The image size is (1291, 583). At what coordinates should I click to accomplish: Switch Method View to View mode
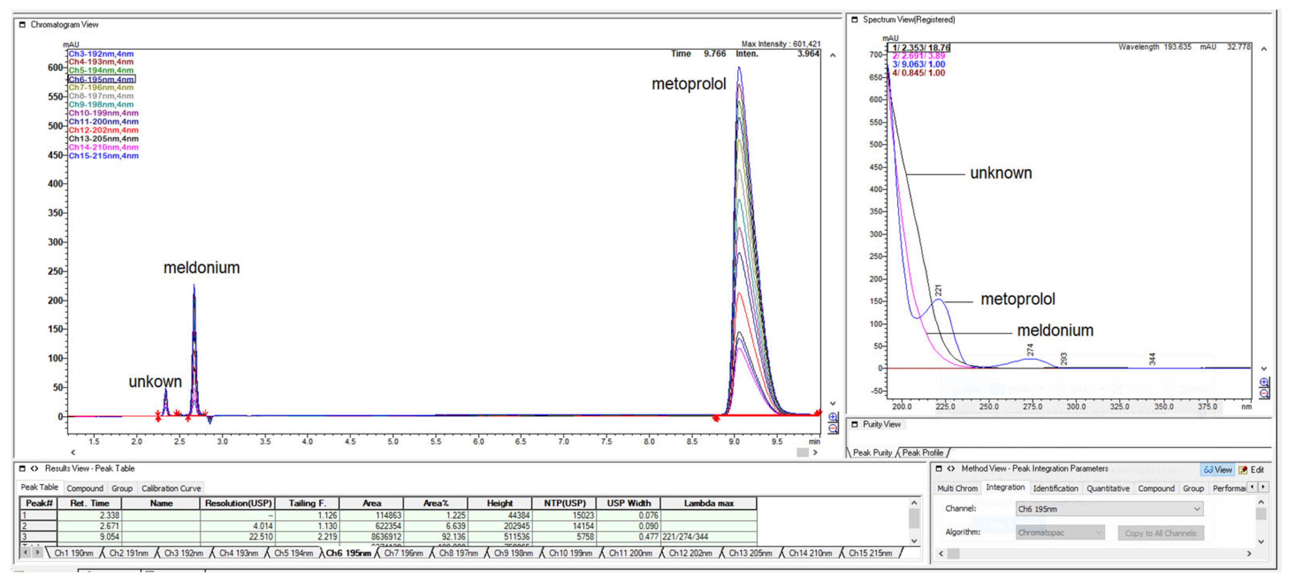pos(1218,469)
